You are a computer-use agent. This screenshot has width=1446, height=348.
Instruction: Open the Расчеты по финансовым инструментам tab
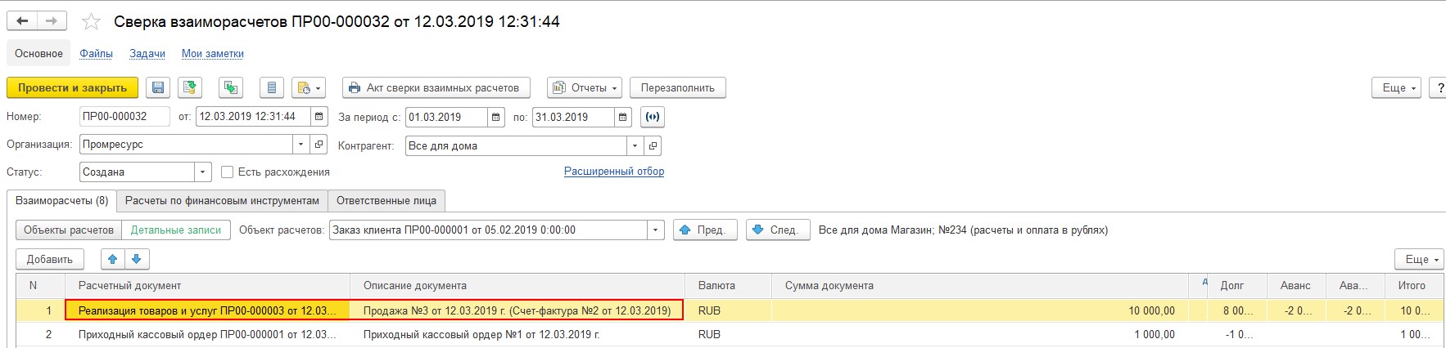pyautogui.click(x=222, y=200)
